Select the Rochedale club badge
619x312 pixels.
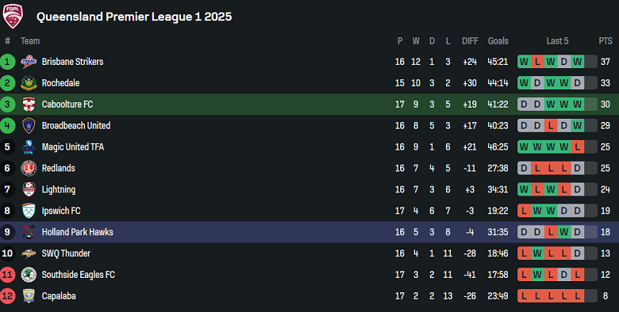tap(29, 82)
